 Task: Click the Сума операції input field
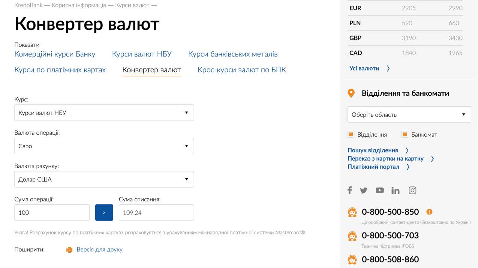[x=52, y=213]
